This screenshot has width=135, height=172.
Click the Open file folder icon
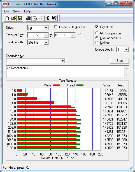pos(13,18)
